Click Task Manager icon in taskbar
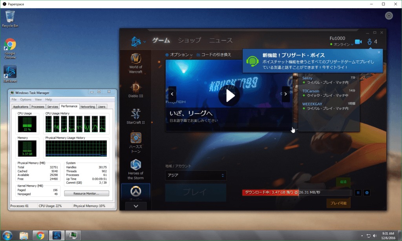The height and width of the screenshot is (241, 402). point(73,236)
